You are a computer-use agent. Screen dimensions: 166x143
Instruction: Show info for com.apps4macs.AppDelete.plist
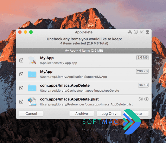[x=146, y=99]
